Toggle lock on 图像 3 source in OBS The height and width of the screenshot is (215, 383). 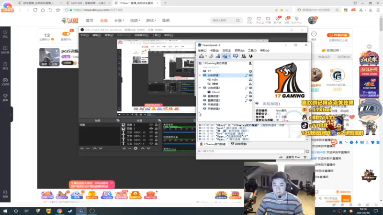tap(156, 129)
